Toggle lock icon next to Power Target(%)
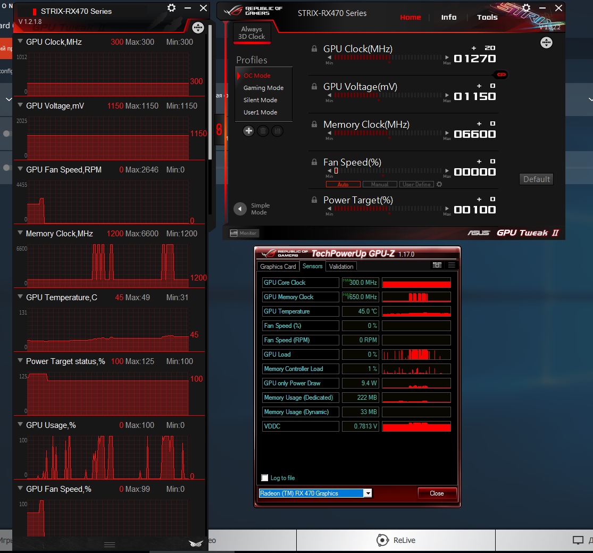Screen dimensions: 593x553 (x=314, y=200)
